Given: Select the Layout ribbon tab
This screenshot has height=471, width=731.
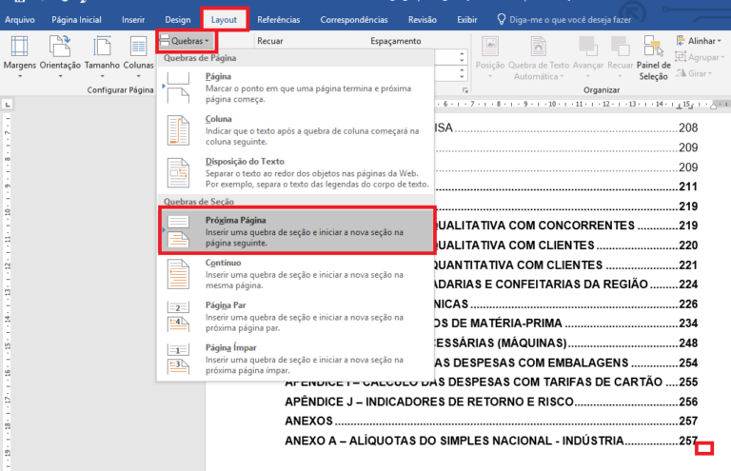Looking at the screenshot, I should pos(224,20).
